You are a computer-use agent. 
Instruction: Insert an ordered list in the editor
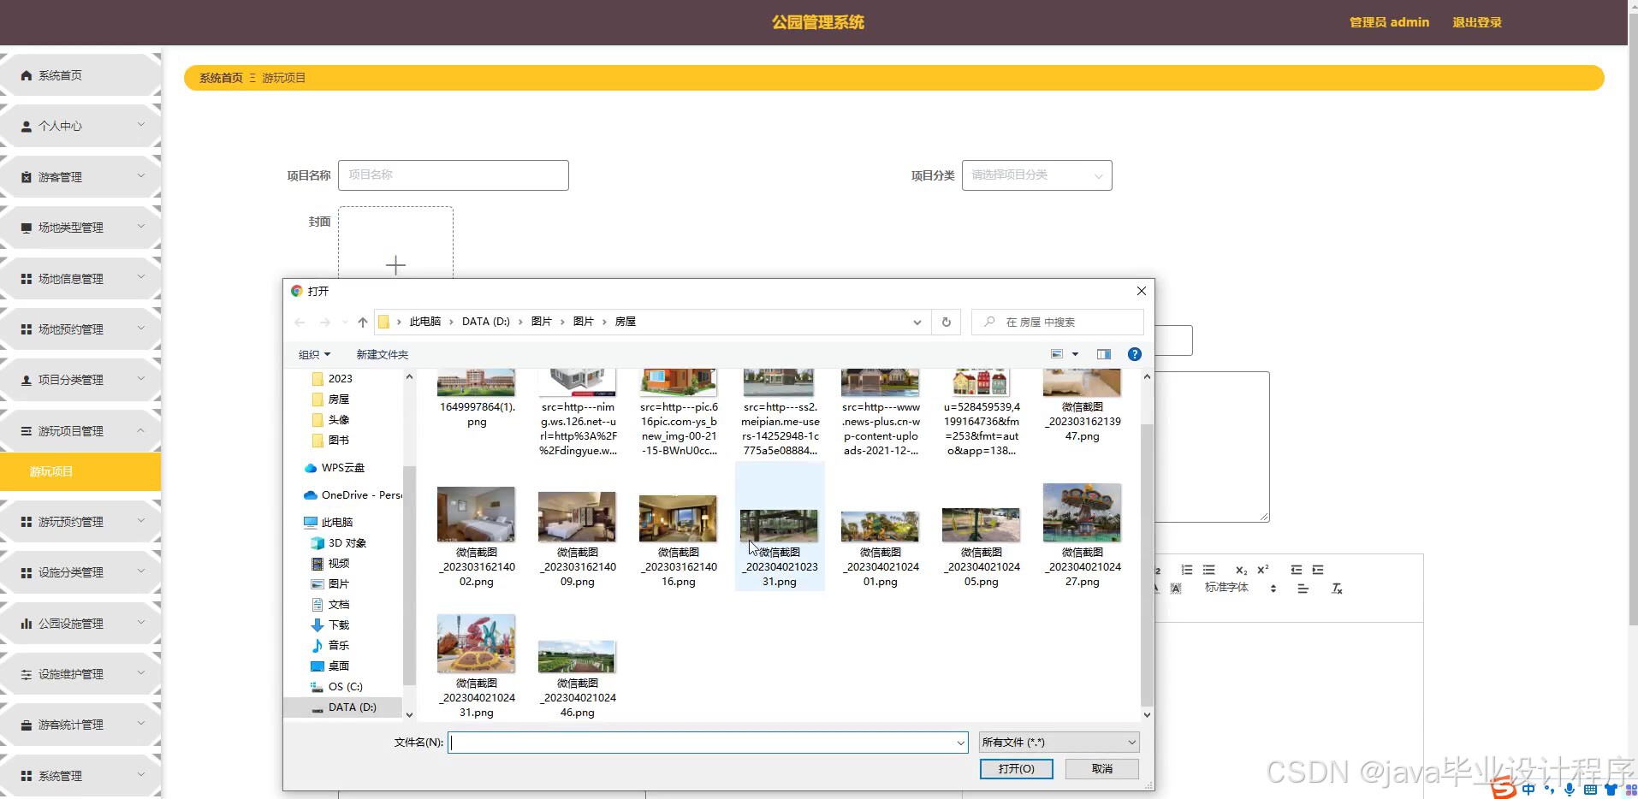(1186, 570)
